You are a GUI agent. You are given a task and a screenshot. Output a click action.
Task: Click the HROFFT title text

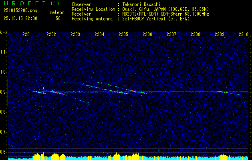tap(25, 3)
